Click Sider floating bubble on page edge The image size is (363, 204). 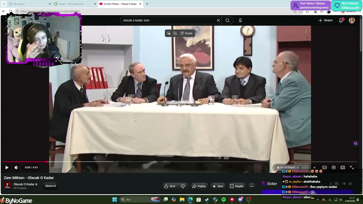click(356, 143)
